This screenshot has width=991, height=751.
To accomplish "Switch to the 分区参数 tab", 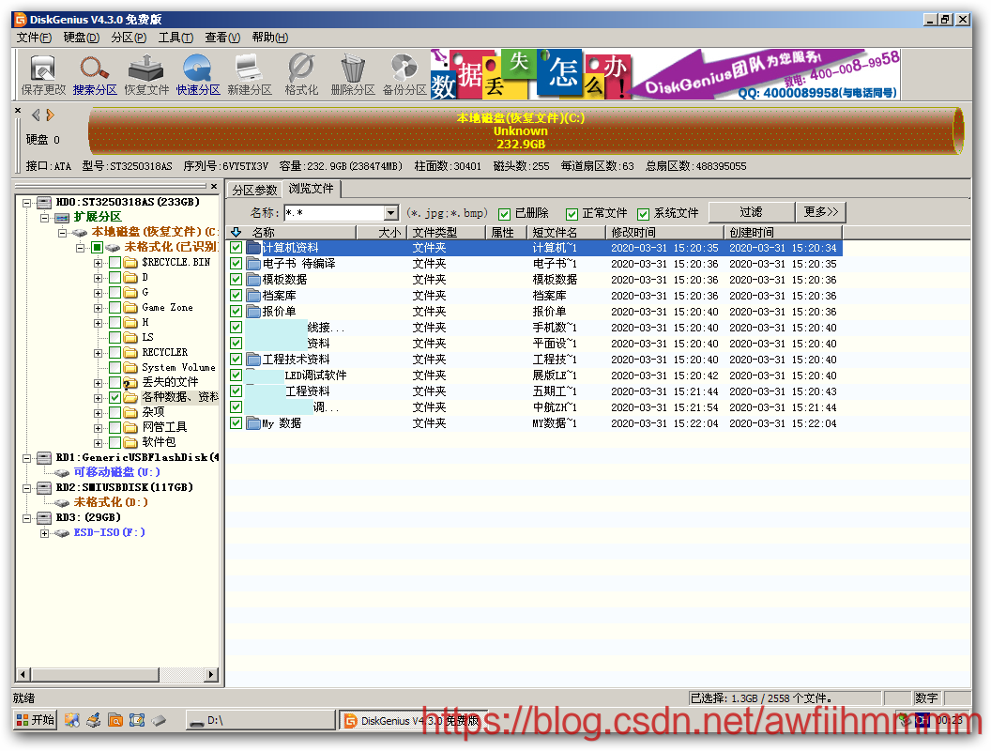I will pos(254,190).
